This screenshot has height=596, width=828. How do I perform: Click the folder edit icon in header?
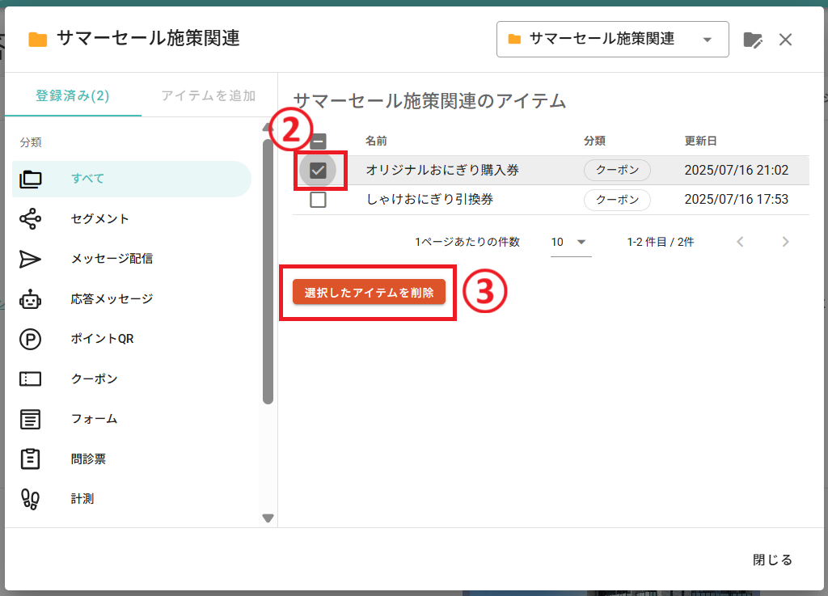(752, 40)
